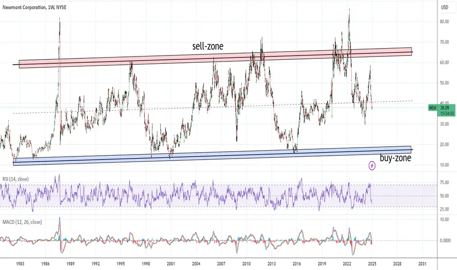Screen dimensions: 457x270
Task: Click the 2022 time axis label
Action: (x=347, y=264)
